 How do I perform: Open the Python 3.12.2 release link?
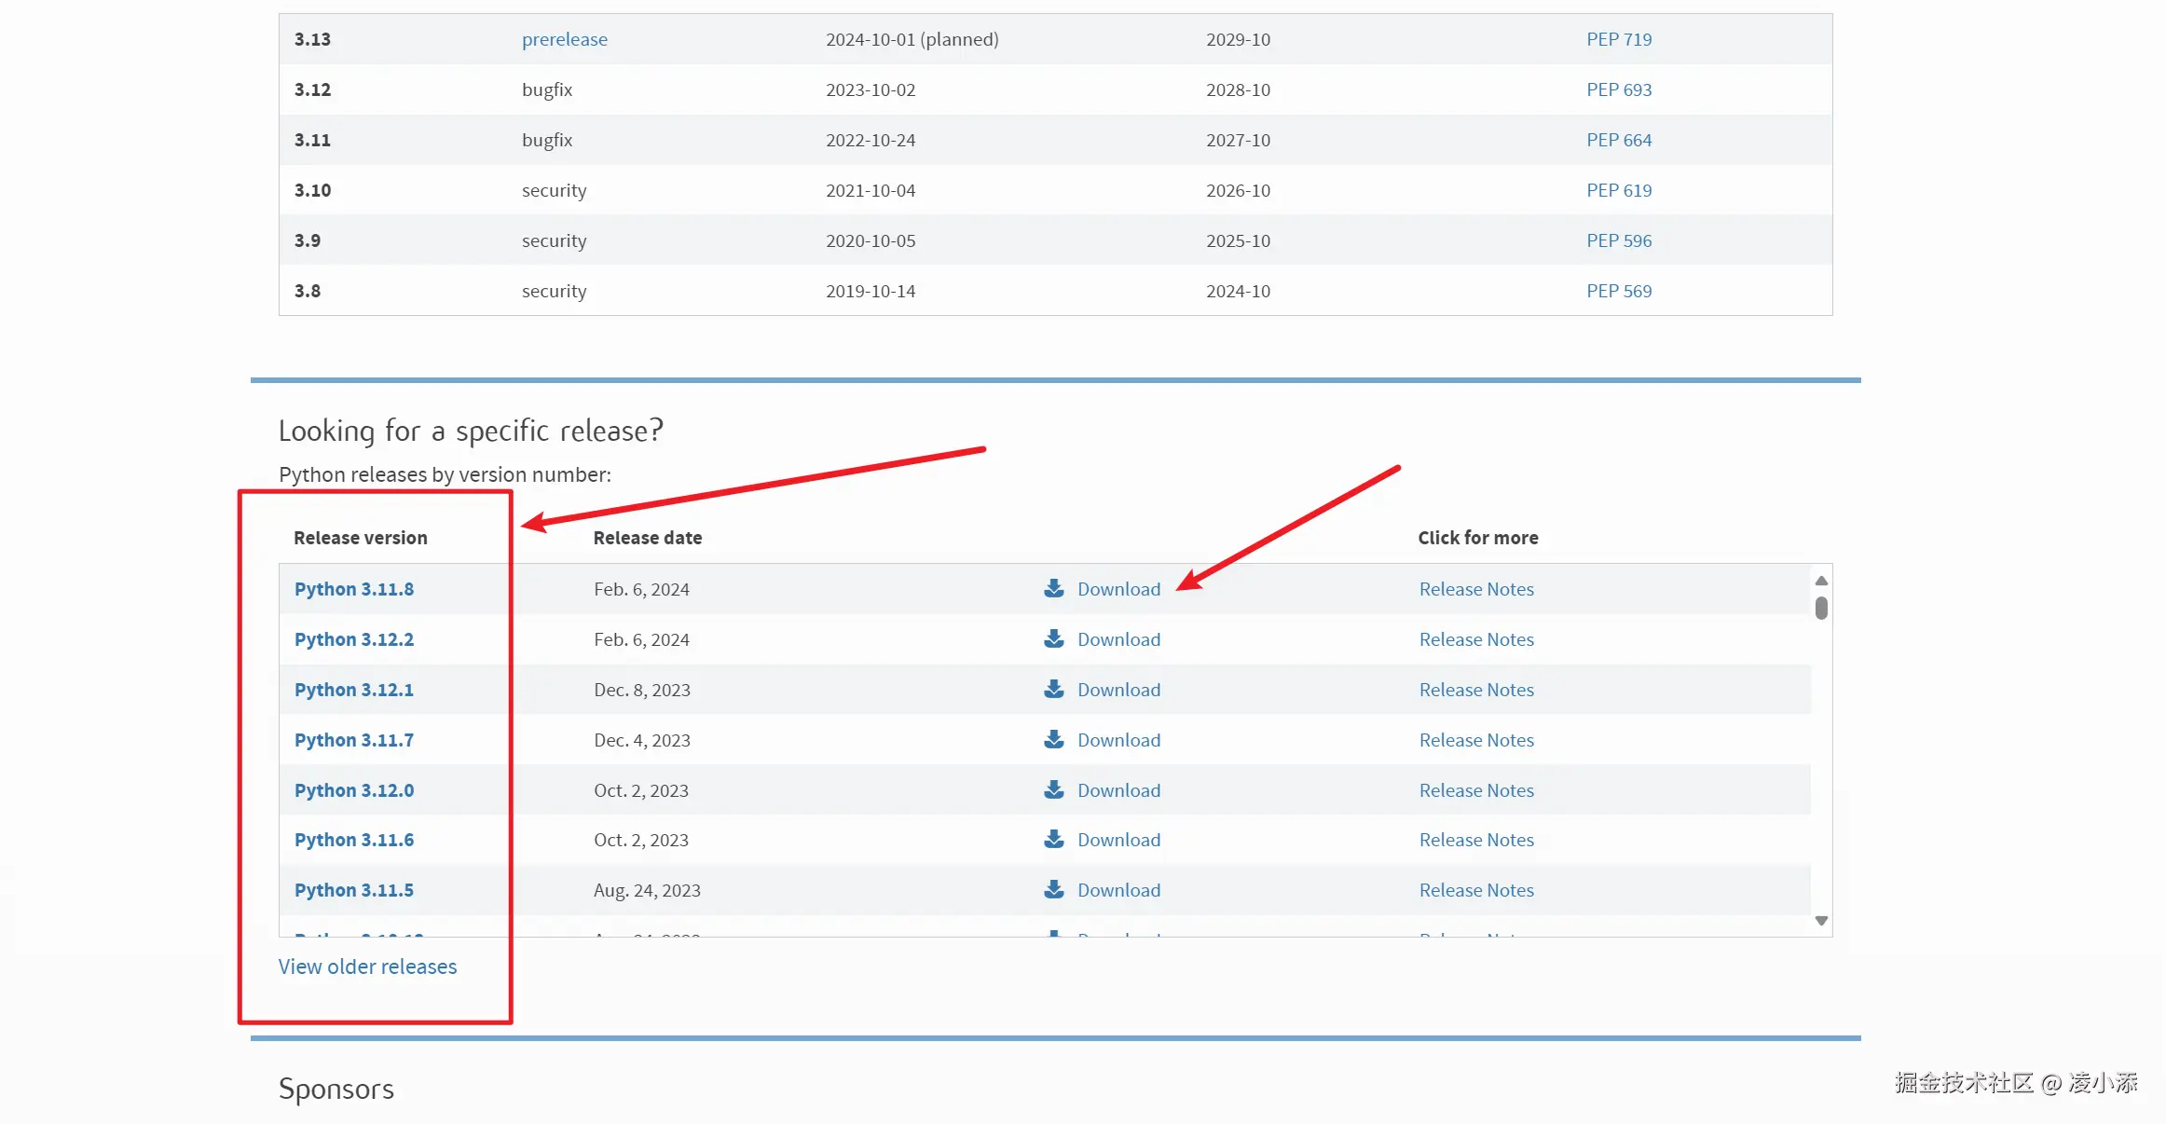tap(353, 639)
